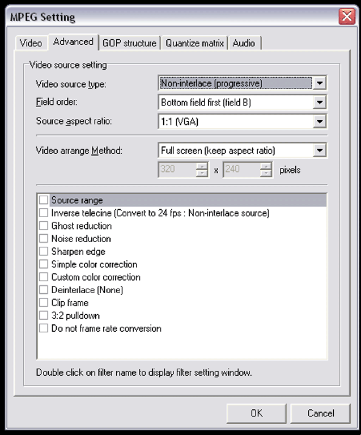Select the Do not frame rate conversion name
361x435 pixels.
[x=106, y=328]
